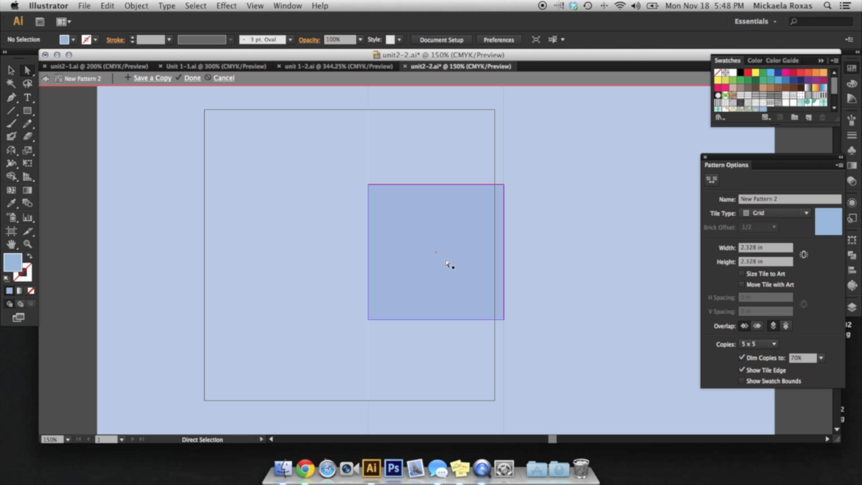This screenshot has height=485, width=862.
Task: Enable Size Tile to Art
Action: coord(741,273)
